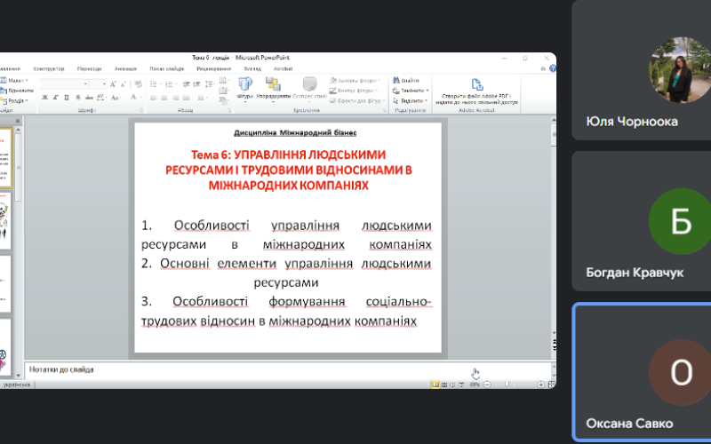711x444 pixels.
Task: Open the Розділ section dropdown
Action: point(15,100)
